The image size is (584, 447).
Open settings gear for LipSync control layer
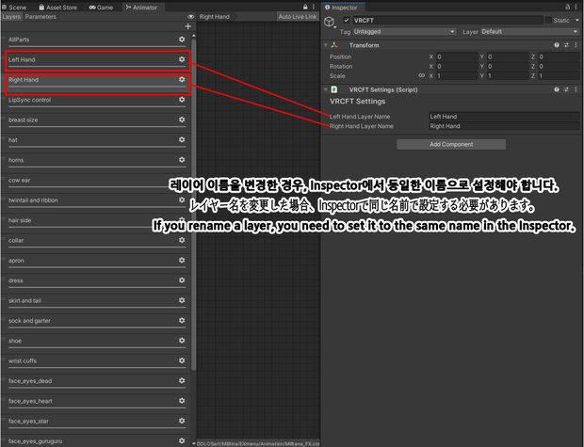point(182,100)
